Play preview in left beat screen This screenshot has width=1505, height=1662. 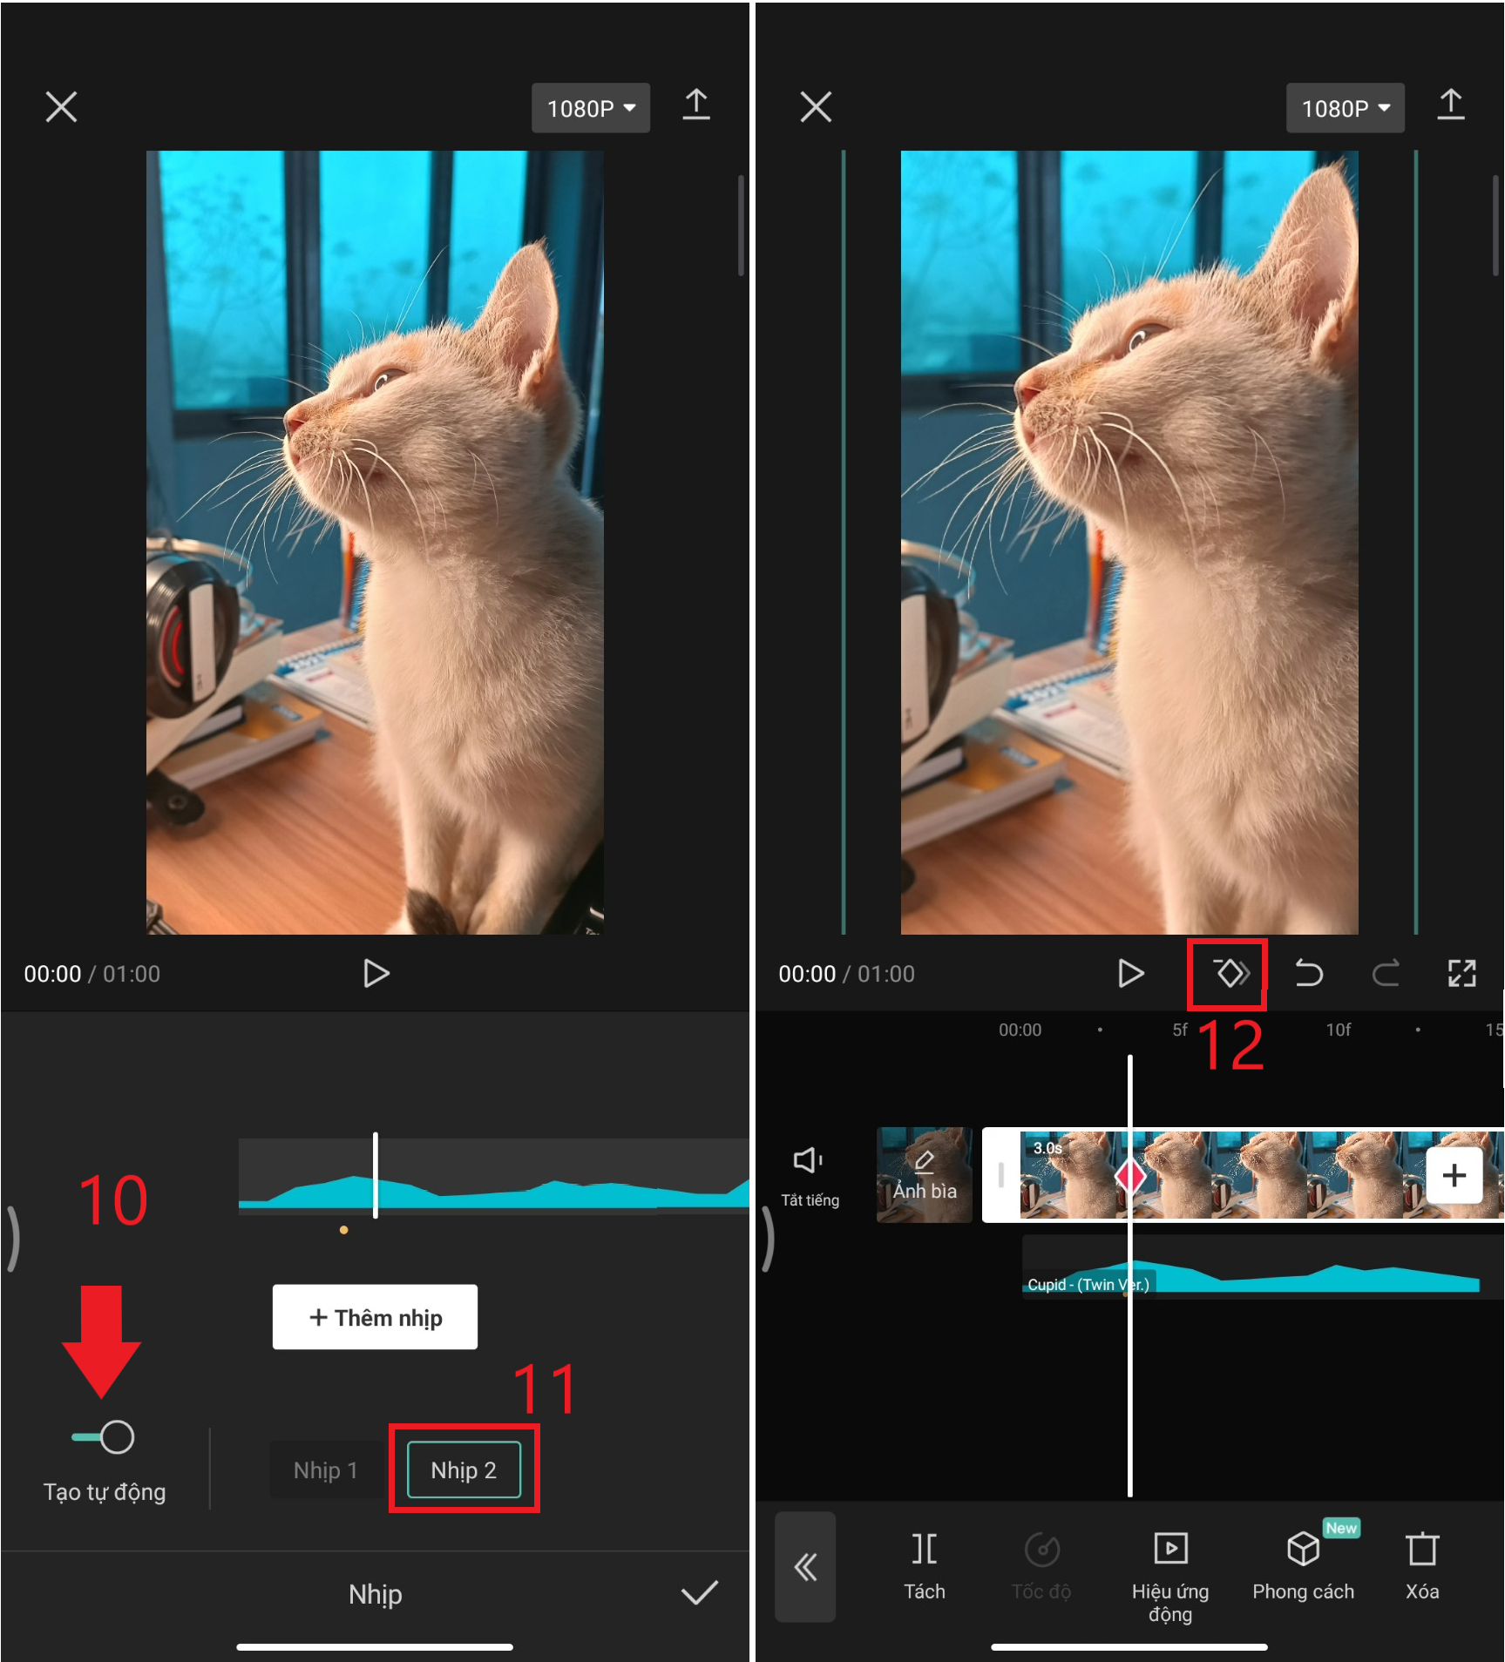pyautogui.click(x=376, y=973)
